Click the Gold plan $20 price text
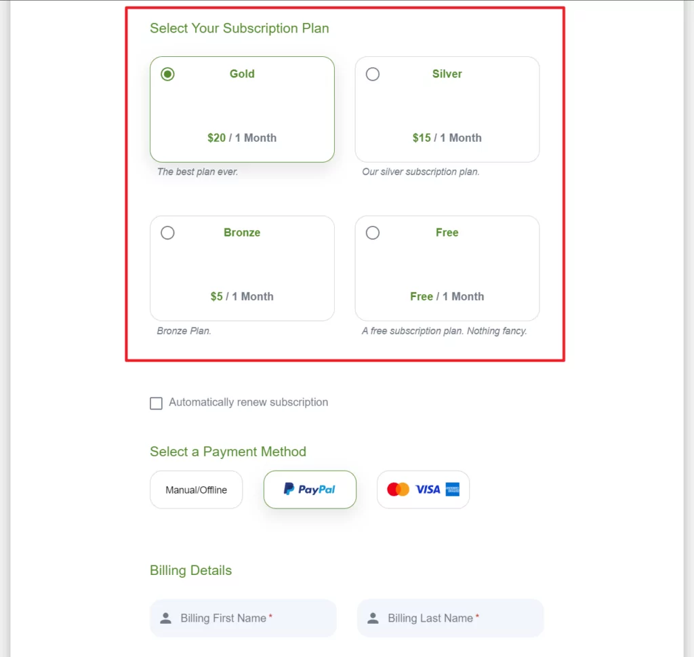Image resolution: width=694 pixels, height=657 pixels. 217,138
